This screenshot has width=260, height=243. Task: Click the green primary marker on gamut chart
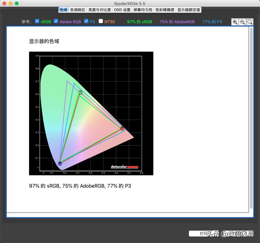pyautogui.click(x=80, y=92)
